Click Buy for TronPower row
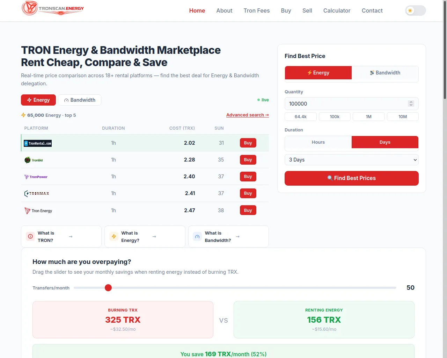 point(248,177)
